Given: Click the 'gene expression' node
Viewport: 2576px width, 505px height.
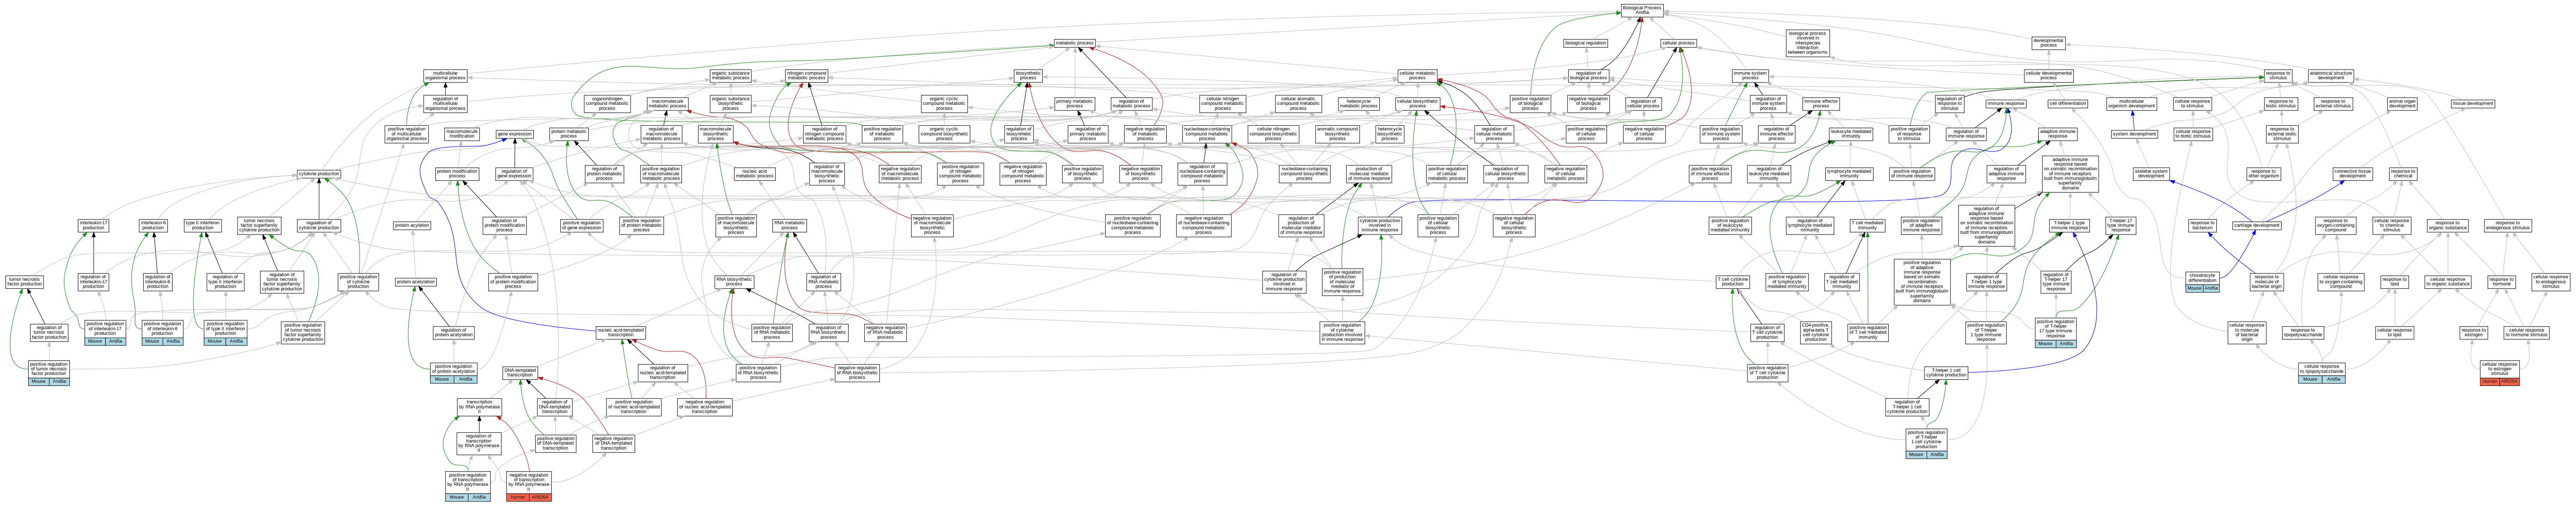Looking at the screenshot, I should tap(514, 134).
